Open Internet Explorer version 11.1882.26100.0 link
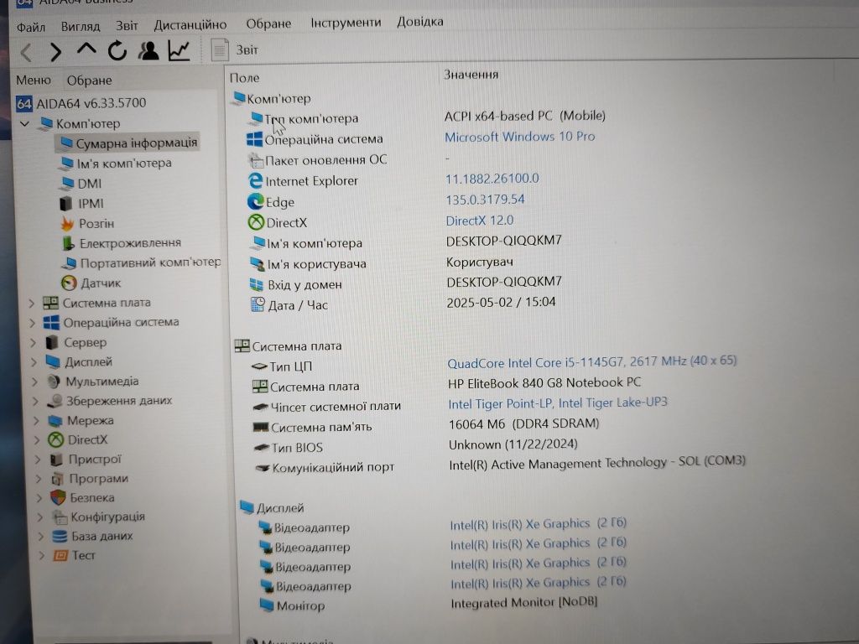 pos(492,179)
